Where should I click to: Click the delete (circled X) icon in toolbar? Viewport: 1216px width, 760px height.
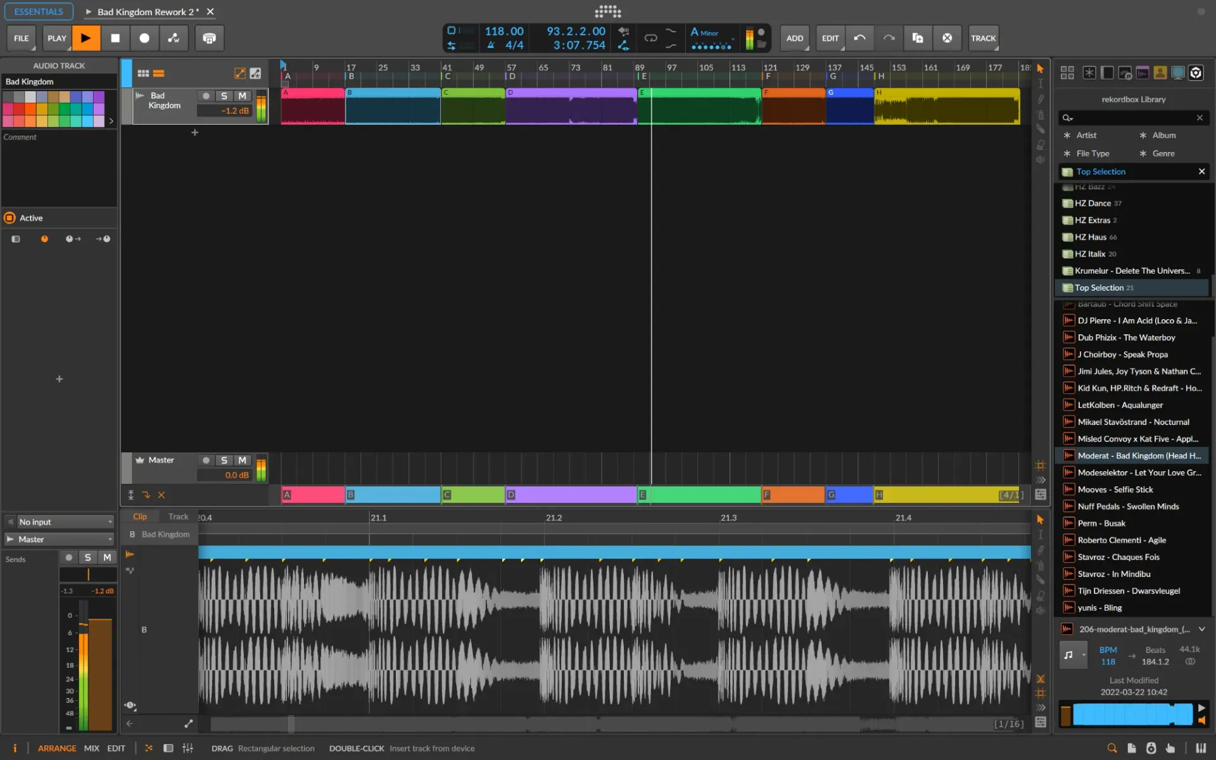click(947, 38)
